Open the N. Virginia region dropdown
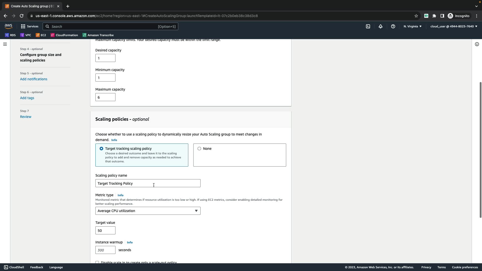Screen dimensions: 482x271 [412, 26]
